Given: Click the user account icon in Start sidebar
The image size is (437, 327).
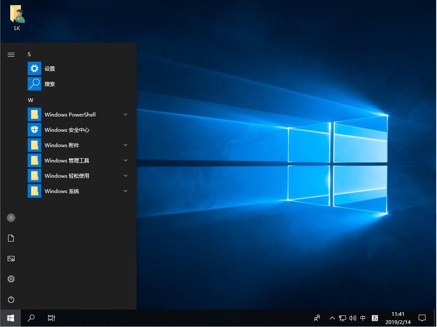Looking at the screenshot, I should click(11, 218).
